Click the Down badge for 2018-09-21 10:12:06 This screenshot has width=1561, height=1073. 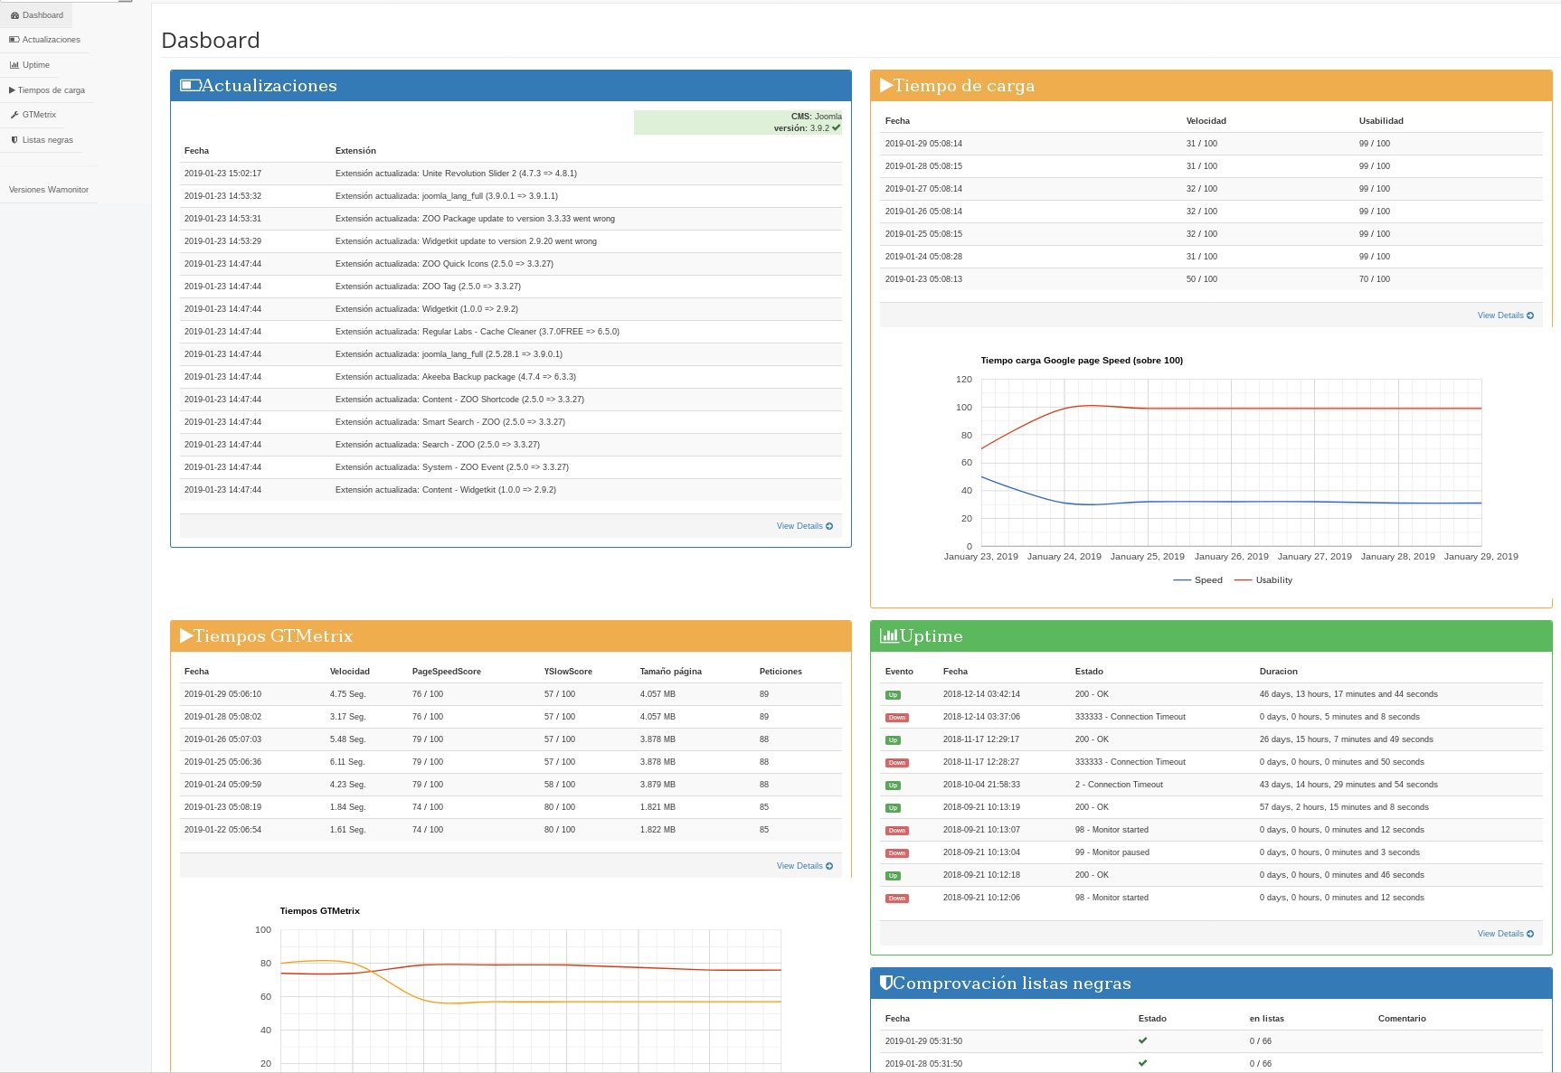tap(896, 899)
